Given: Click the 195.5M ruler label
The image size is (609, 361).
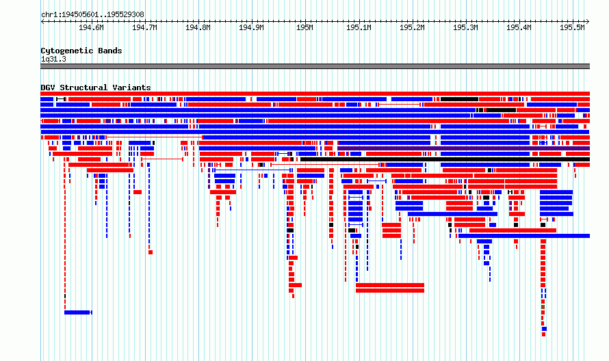Looking at the screenshot, I should click(572, 27).
